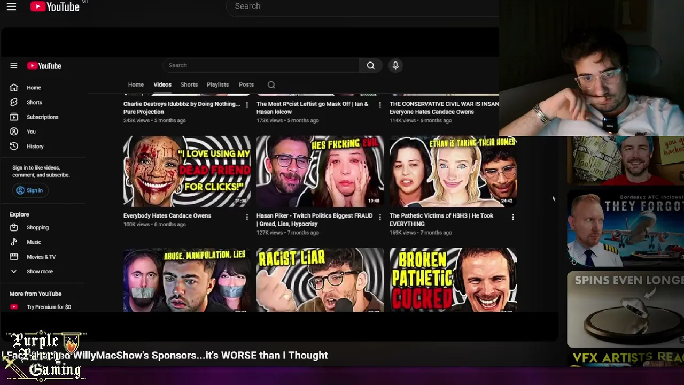
Task: Play the 'I Love Using My Dead Friend' thumbnail
Action: point(187,171)
